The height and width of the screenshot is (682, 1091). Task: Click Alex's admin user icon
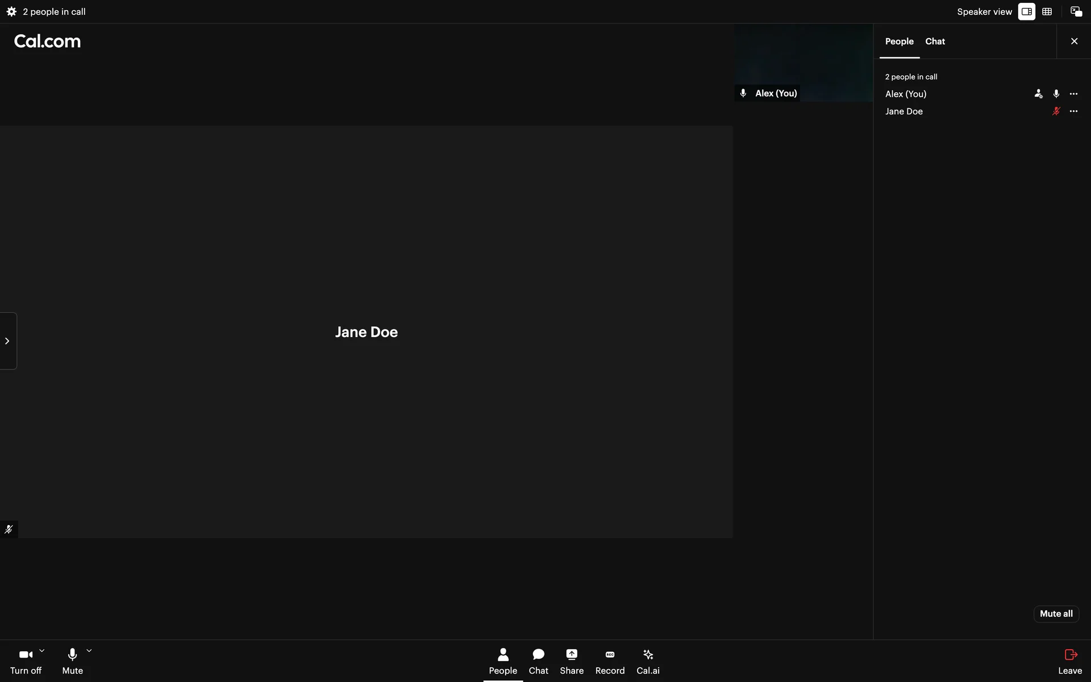pos(1038,94)
